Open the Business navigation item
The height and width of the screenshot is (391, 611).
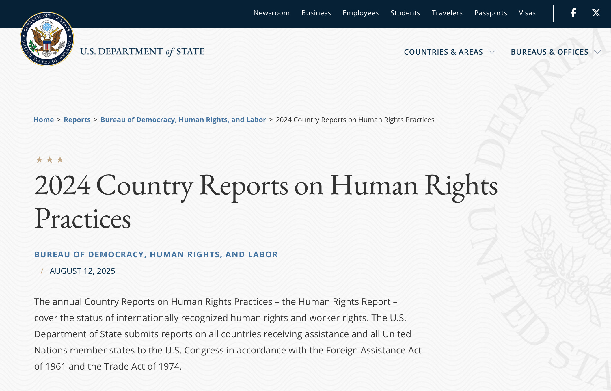point(316,13)
